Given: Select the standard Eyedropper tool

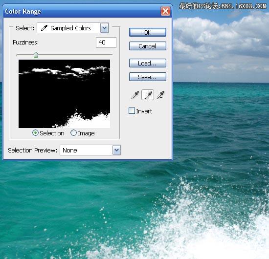Looking at the screenshot, I should click(135, 95).
